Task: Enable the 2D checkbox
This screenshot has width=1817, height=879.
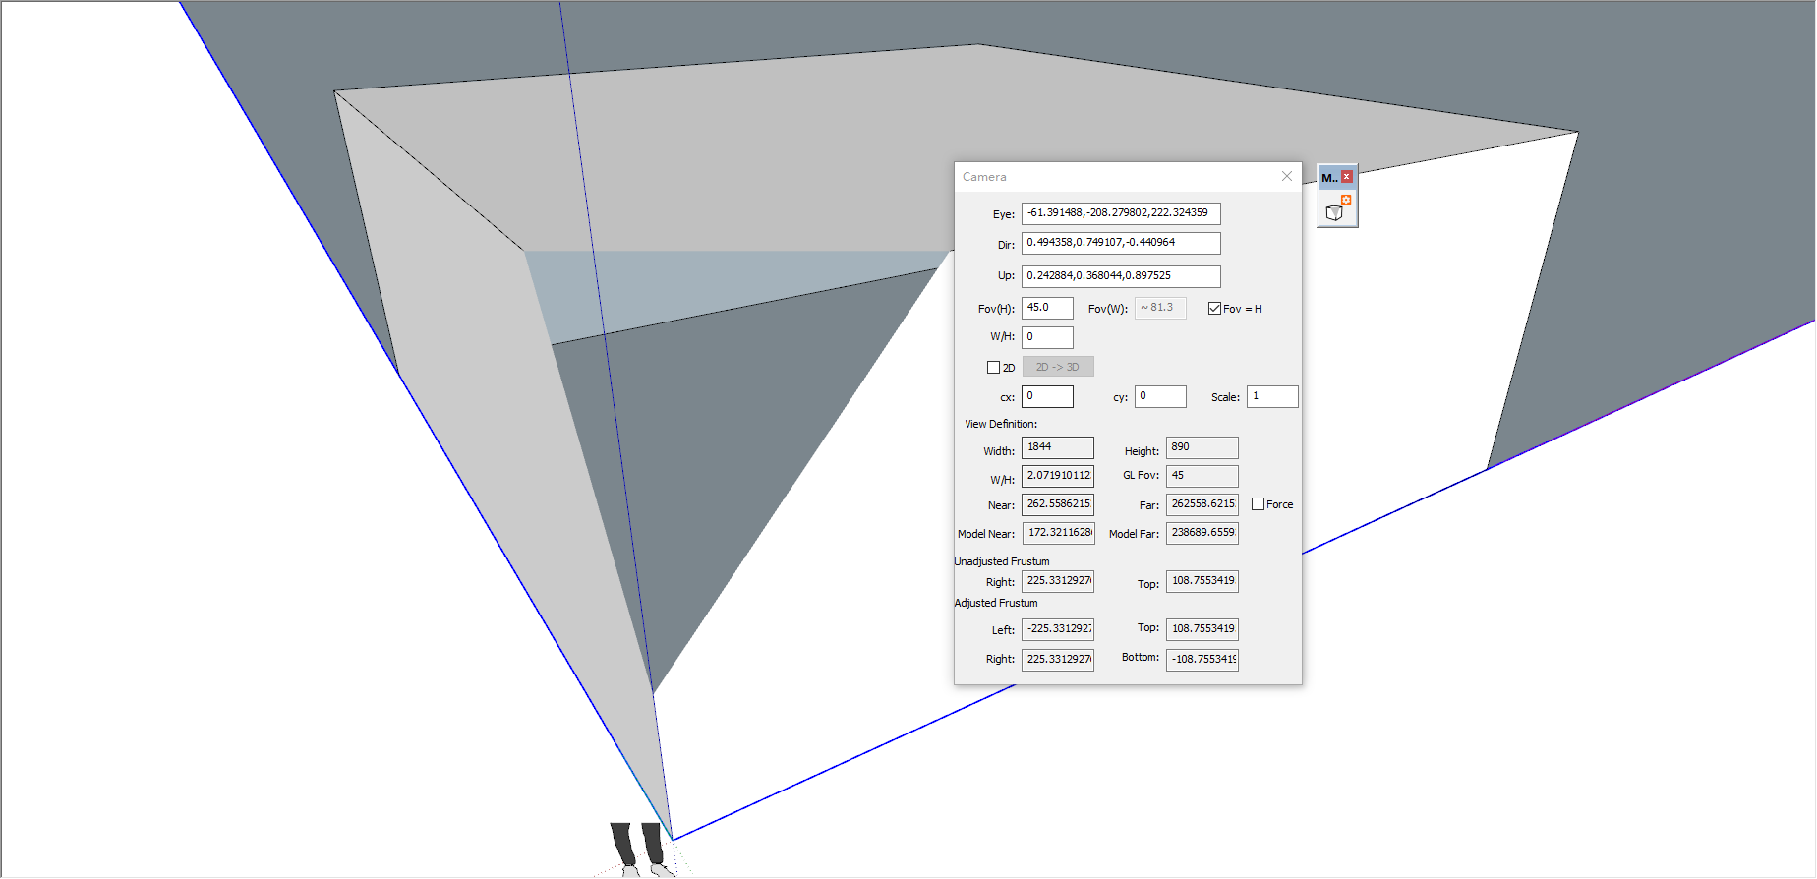Action: (x=993, y=368)
